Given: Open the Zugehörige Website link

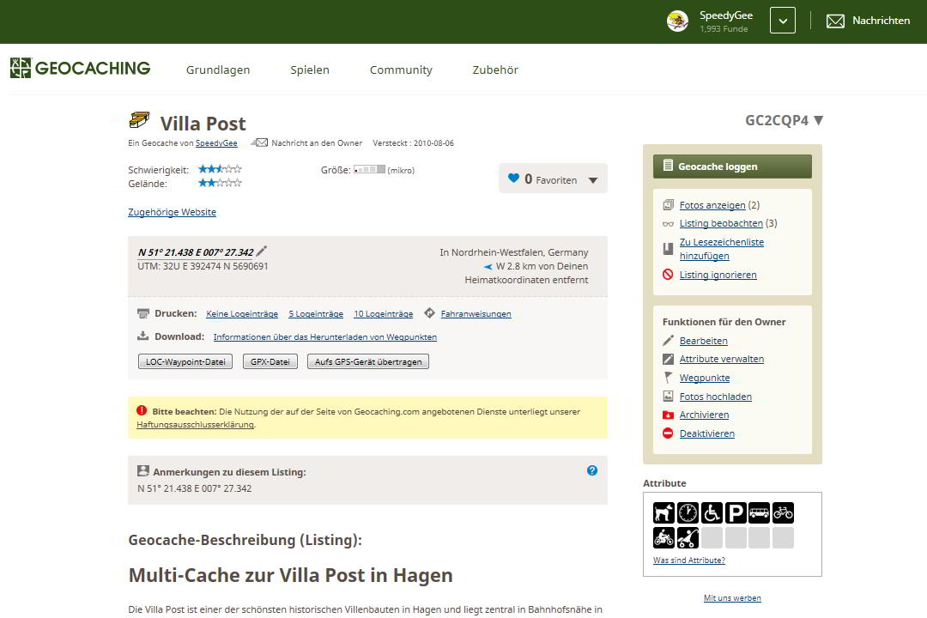Looking at the screenshot, I should coord(172,212).
